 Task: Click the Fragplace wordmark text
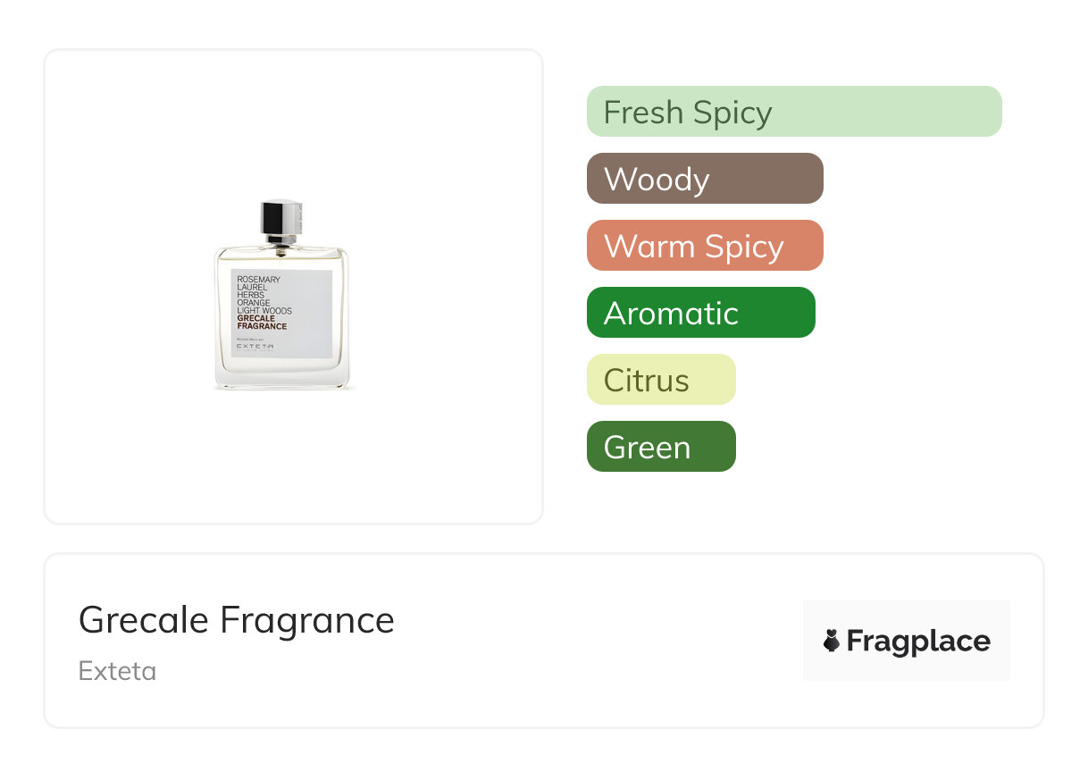(918, 642)
